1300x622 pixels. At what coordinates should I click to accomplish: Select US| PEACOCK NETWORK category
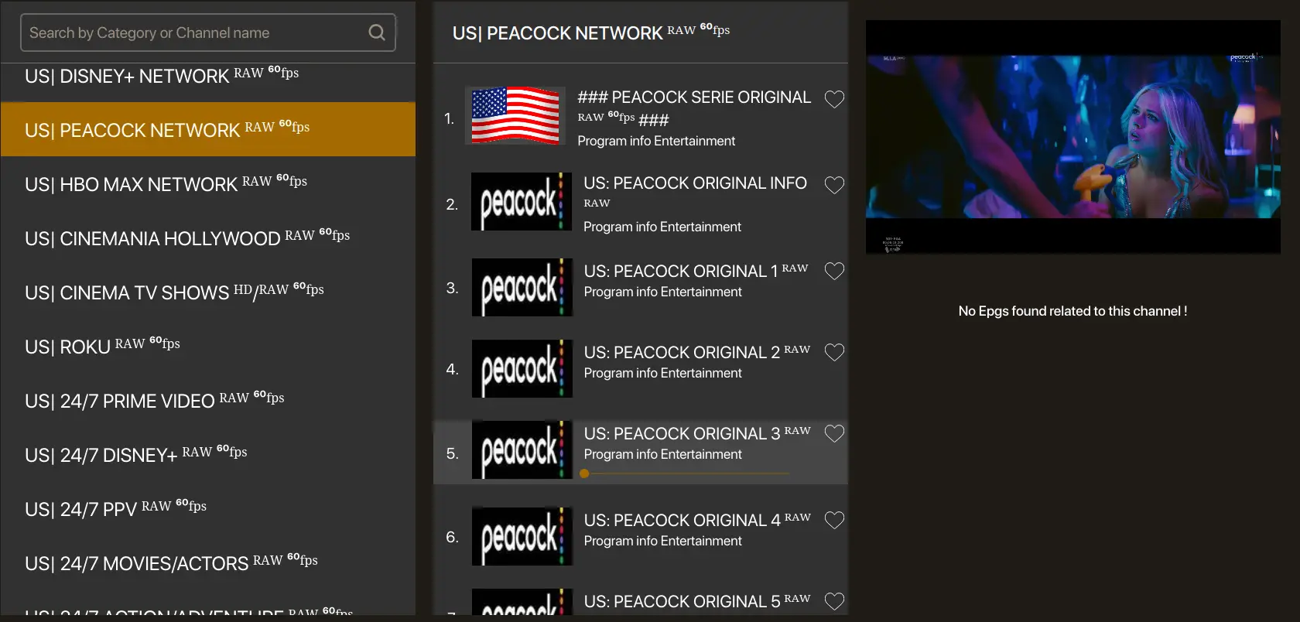208,129
